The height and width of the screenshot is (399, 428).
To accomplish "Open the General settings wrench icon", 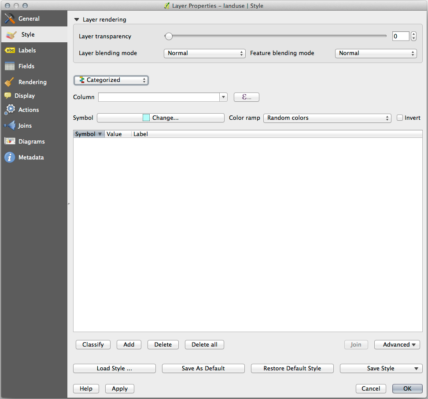I will click(10, 19).
